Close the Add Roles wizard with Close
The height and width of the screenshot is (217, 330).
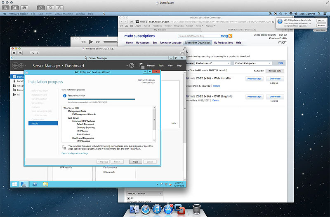coord(136,162)
